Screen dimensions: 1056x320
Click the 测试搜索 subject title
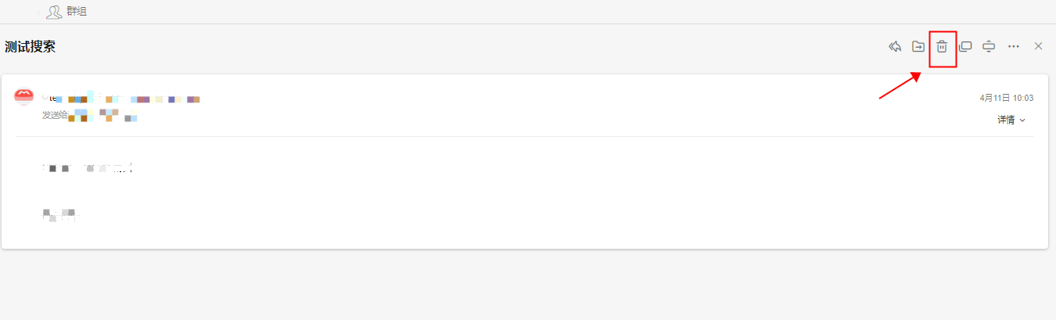pyautogui.click(x=30, y=47)
